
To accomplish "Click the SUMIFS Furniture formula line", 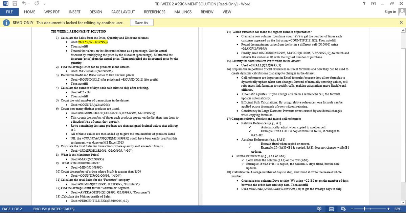I will point(105,184).
